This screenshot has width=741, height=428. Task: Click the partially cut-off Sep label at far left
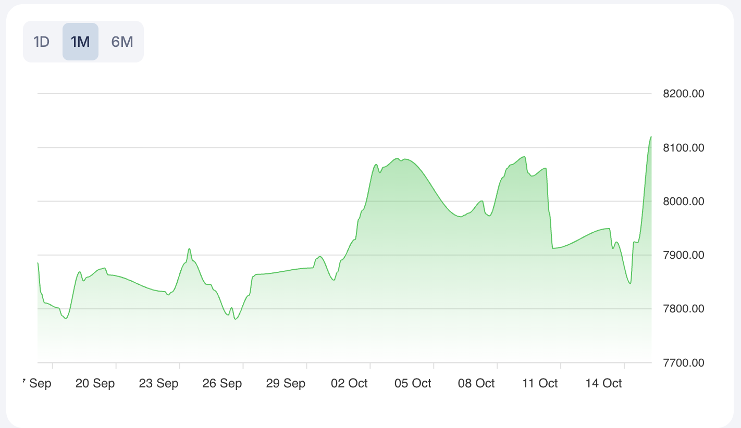coord(38,384)
